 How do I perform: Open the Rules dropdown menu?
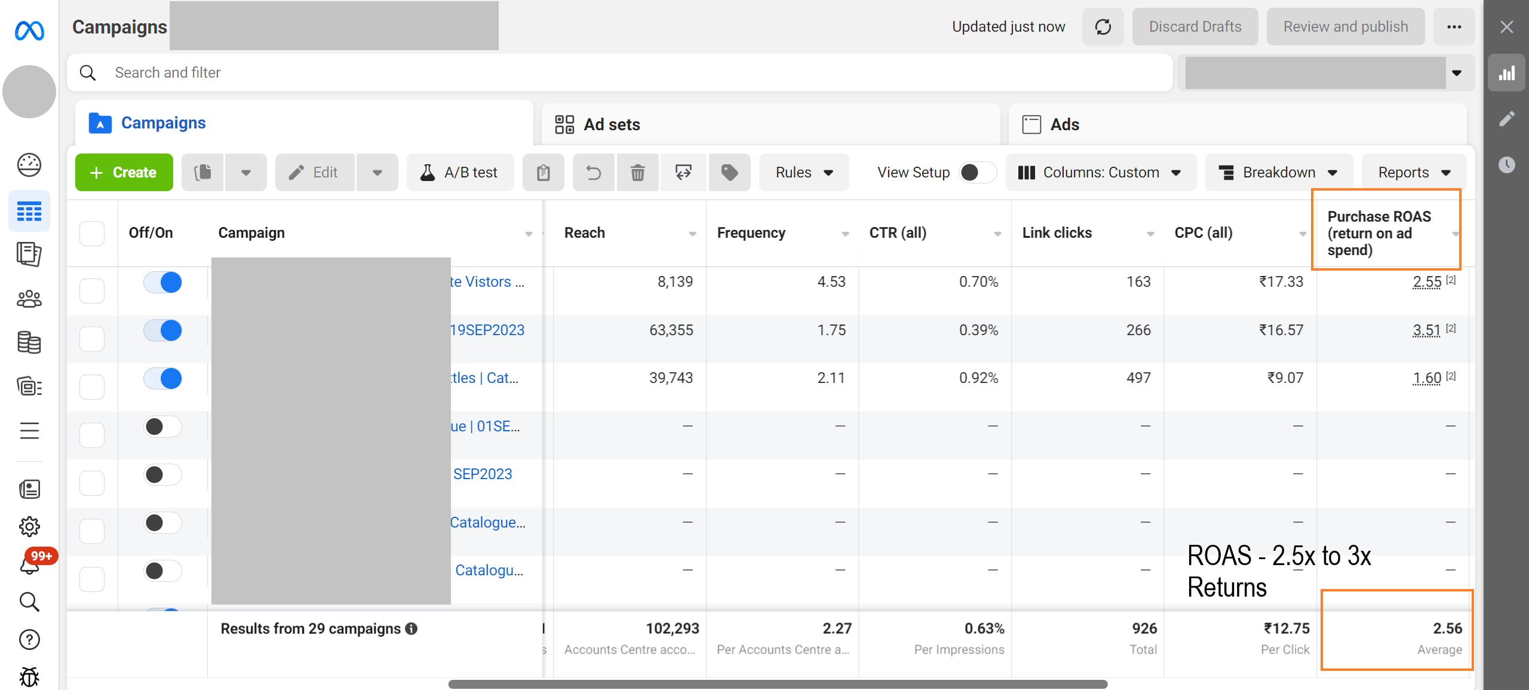(x=803, y=173)
